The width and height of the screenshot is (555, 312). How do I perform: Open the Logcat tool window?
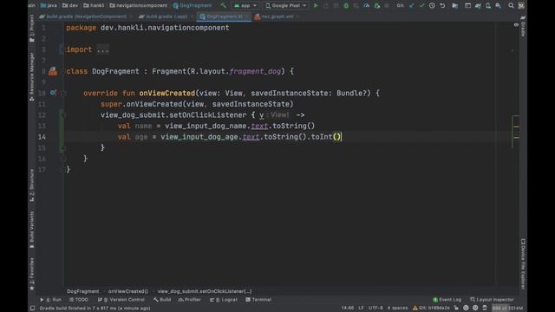tap(224, 300)
